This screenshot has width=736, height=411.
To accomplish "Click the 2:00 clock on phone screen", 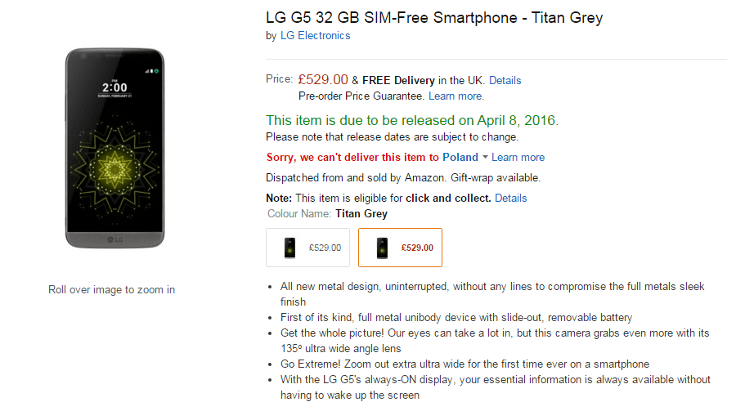I will click(x=115, y=87).
